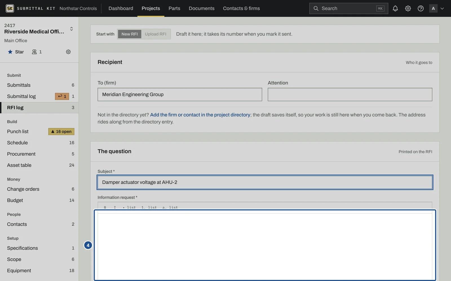Open Procurement in the sidebar
Viewport: 451px width, 281px height.
point(39,154)
